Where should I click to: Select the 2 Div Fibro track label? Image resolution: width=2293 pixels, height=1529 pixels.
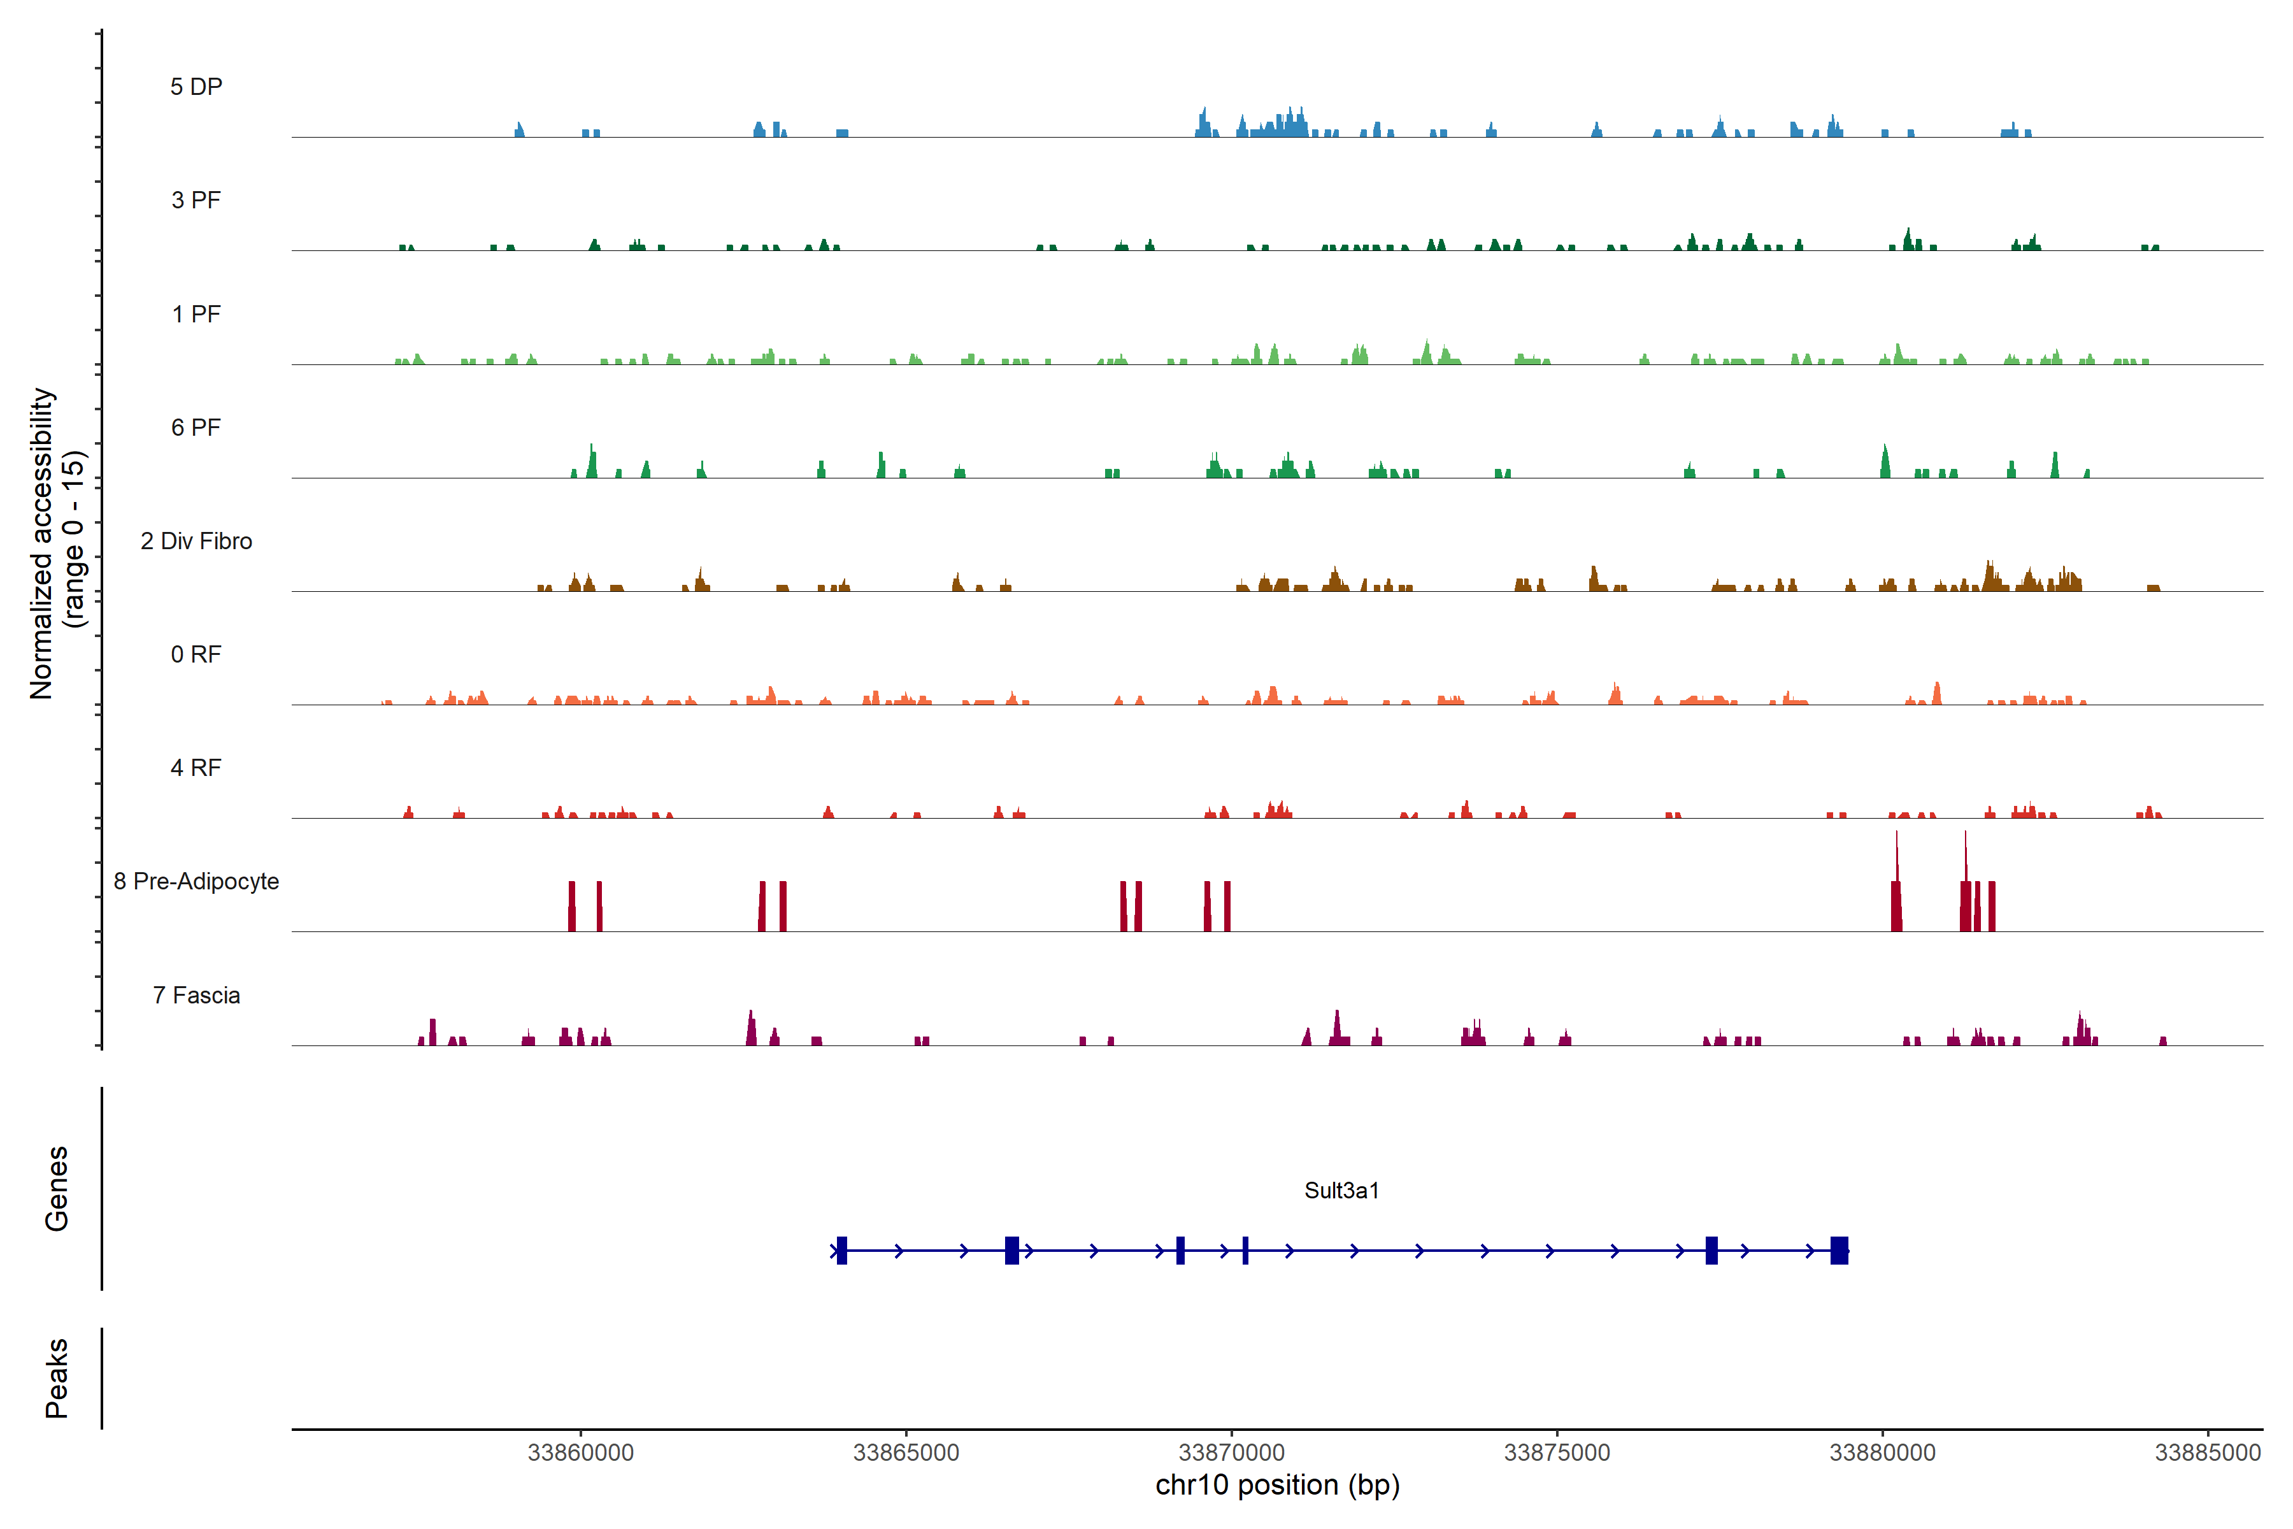[x=196, y=541]
